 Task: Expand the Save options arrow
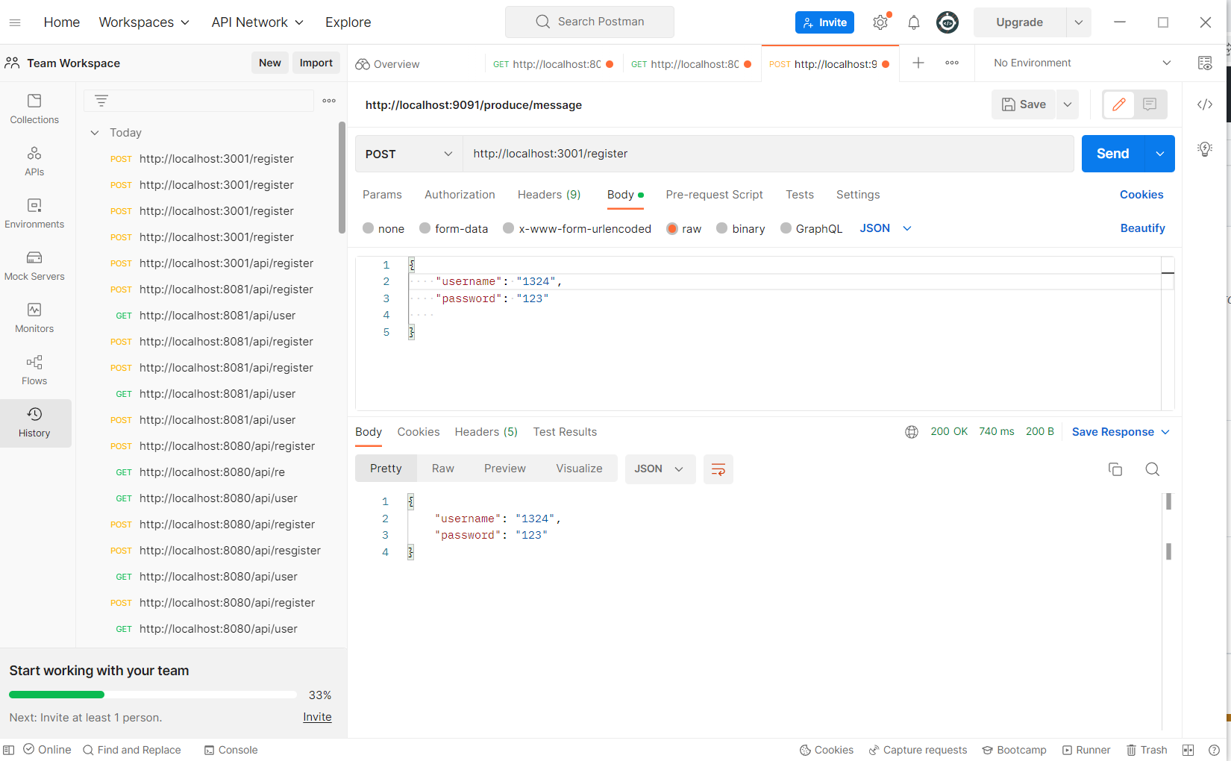point(1068,104)
